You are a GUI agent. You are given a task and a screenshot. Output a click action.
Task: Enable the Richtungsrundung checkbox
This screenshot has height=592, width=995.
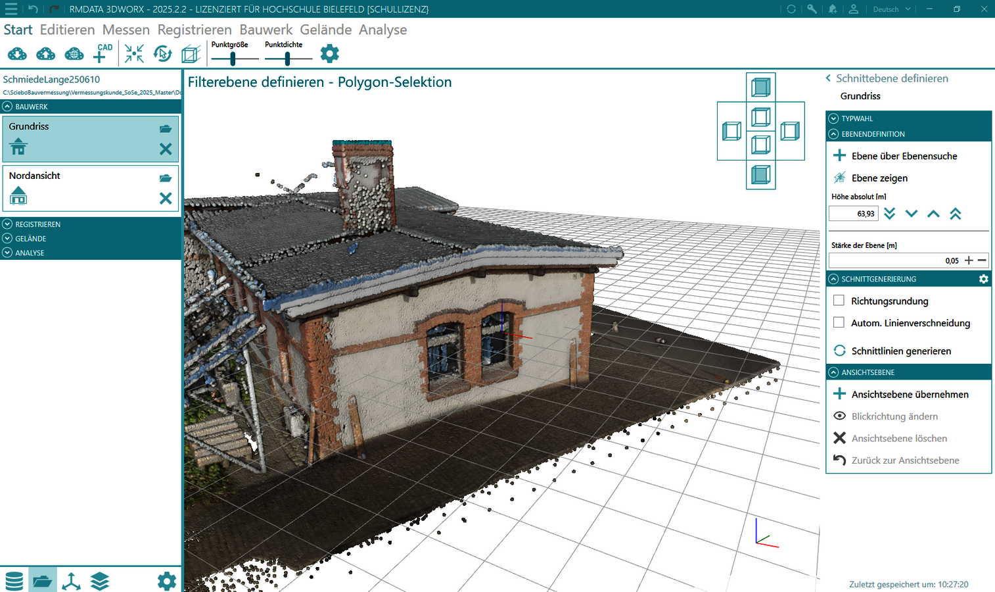tap(839, 301)
